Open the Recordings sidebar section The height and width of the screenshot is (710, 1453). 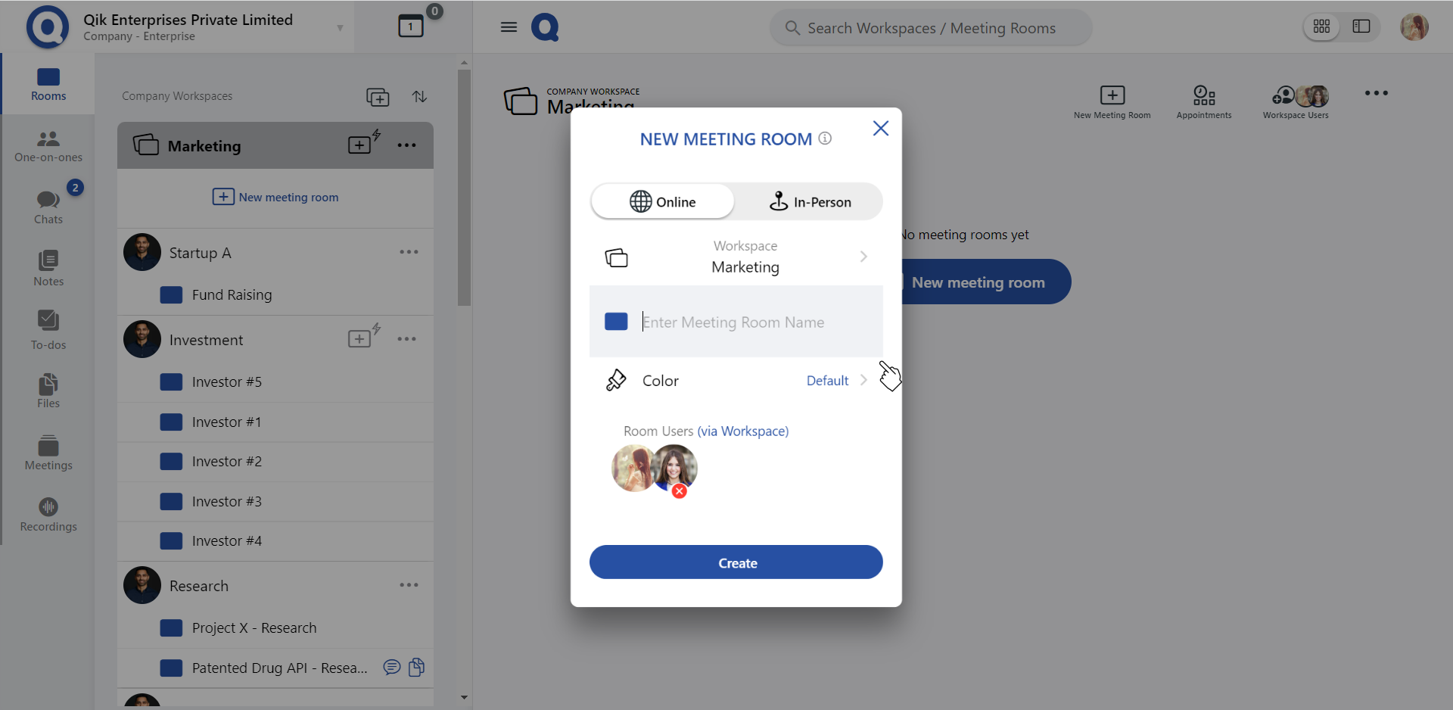(x=48, y=514)
